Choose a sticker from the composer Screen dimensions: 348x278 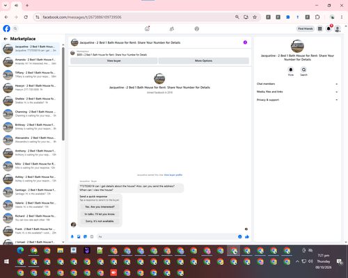(x=86, y=236)
